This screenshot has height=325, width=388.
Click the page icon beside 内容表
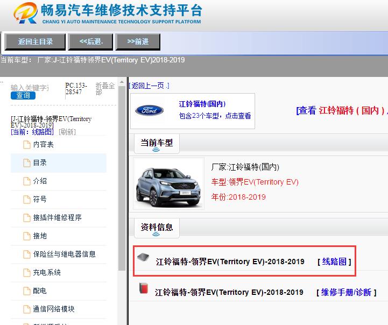point(27,145)
